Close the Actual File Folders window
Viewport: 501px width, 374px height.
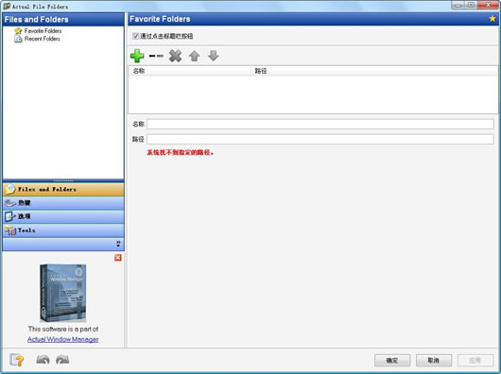pos(488,5)
